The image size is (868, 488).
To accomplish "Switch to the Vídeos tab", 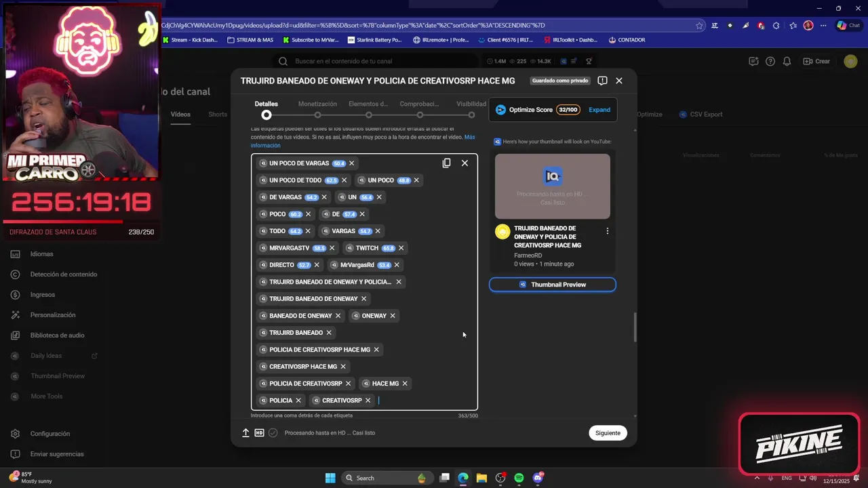I will [180, 115].
